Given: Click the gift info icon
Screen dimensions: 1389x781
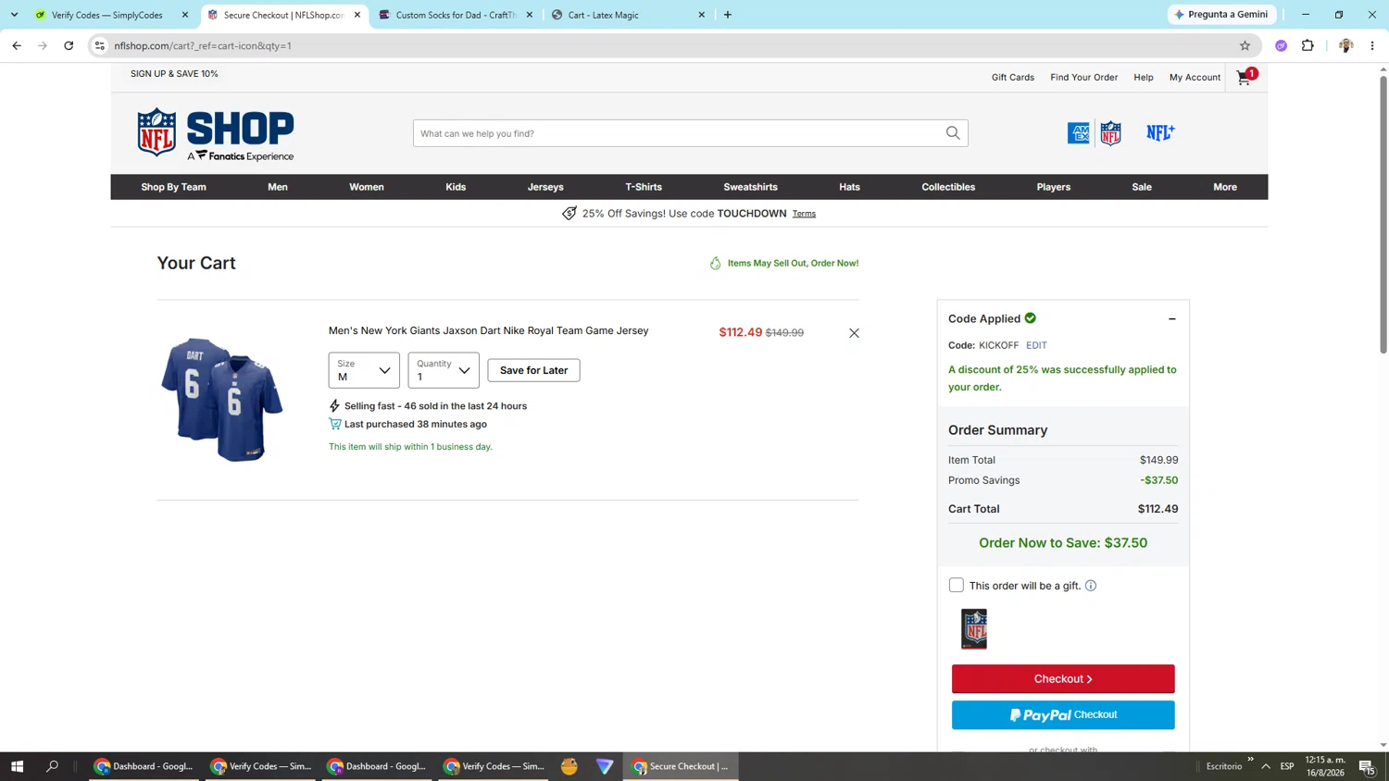Looking at the screenshot, I should [1091, 586].
